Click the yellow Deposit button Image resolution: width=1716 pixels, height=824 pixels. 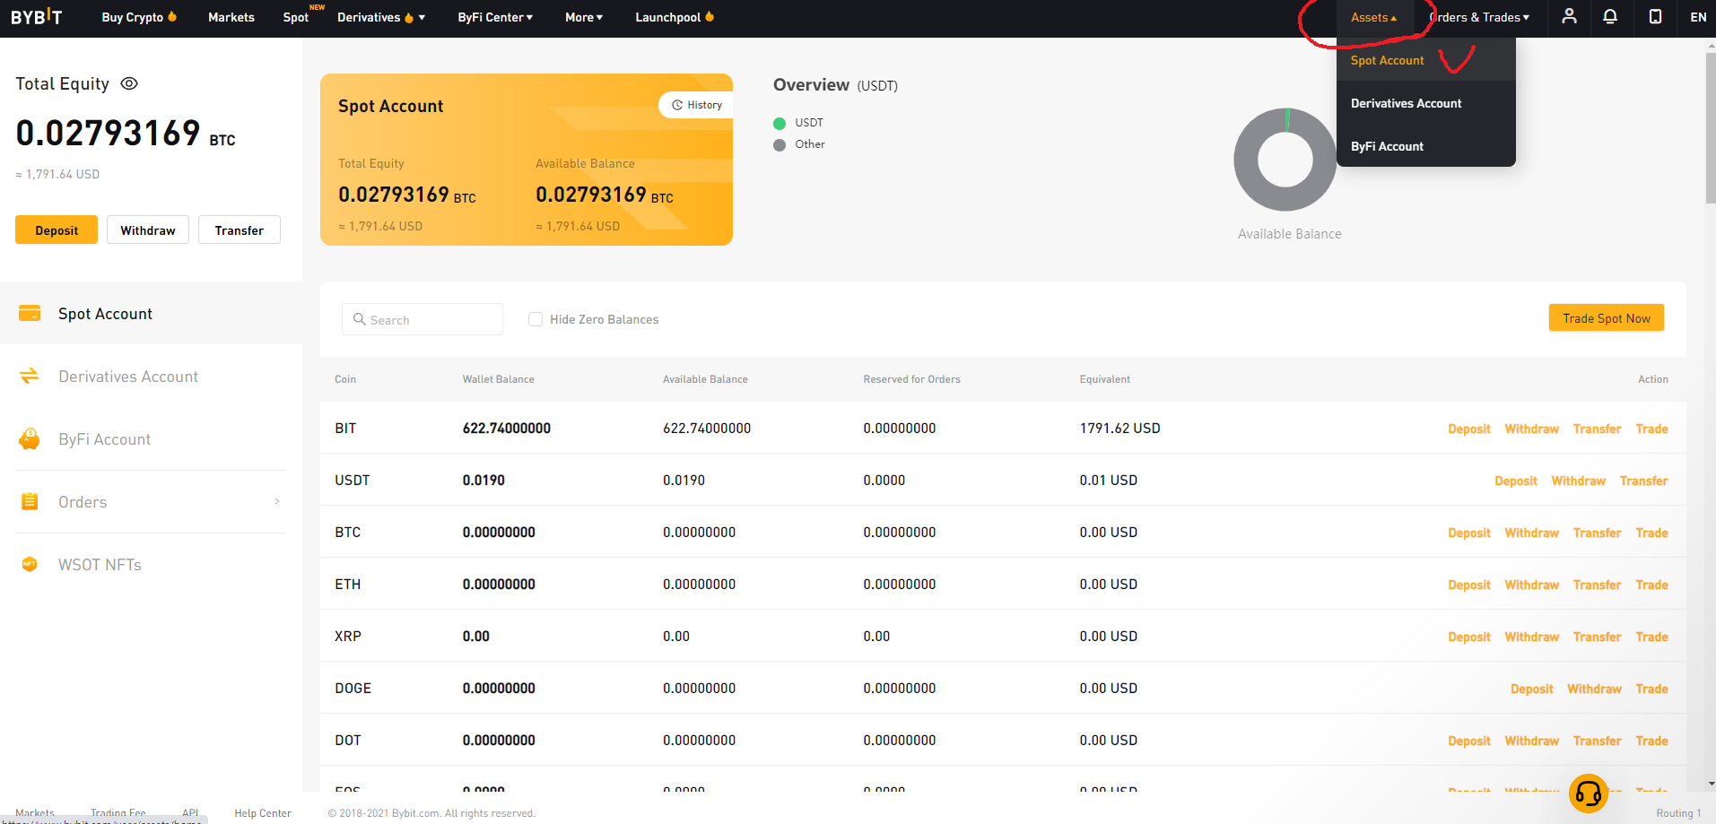(x=57, y=230)
